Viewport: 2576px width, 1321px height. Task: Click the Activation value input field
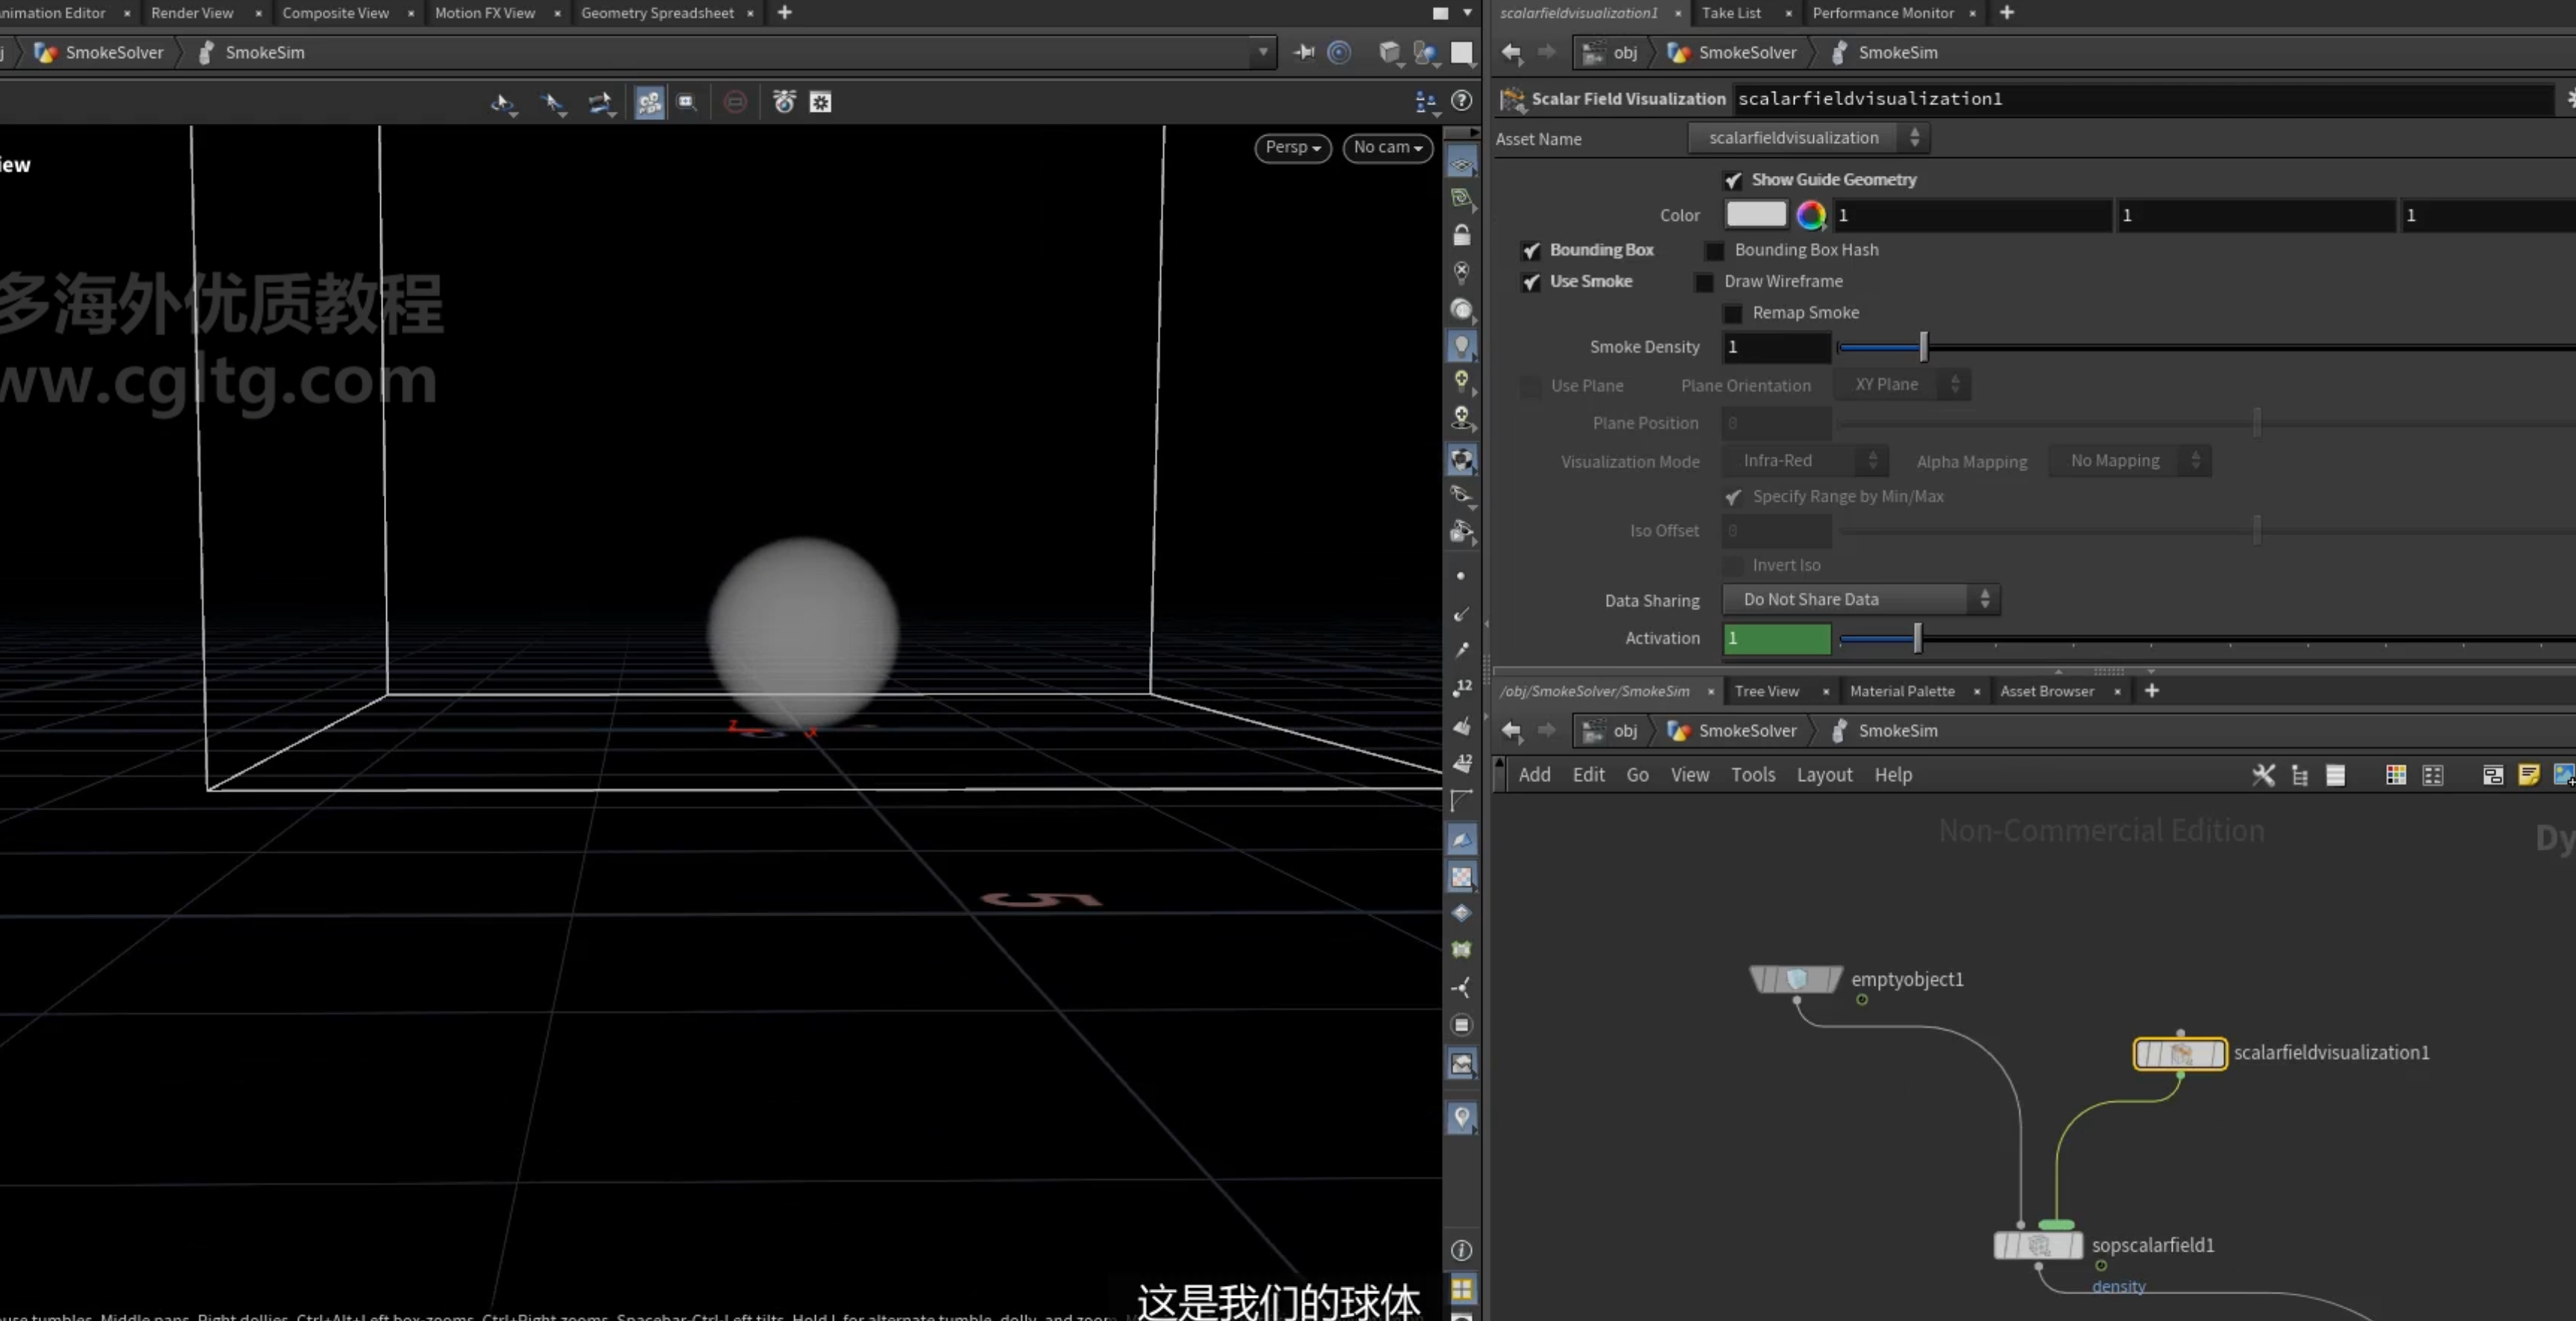1777,638
